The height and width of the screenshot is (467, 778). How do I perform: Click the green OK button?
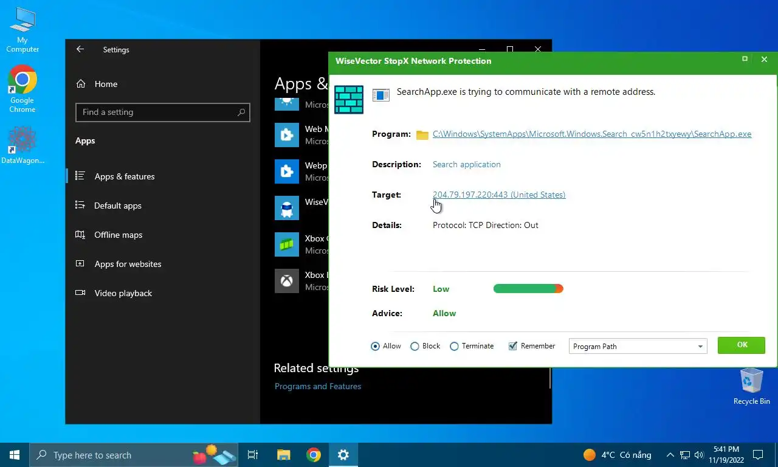click(x=742, y=345)
